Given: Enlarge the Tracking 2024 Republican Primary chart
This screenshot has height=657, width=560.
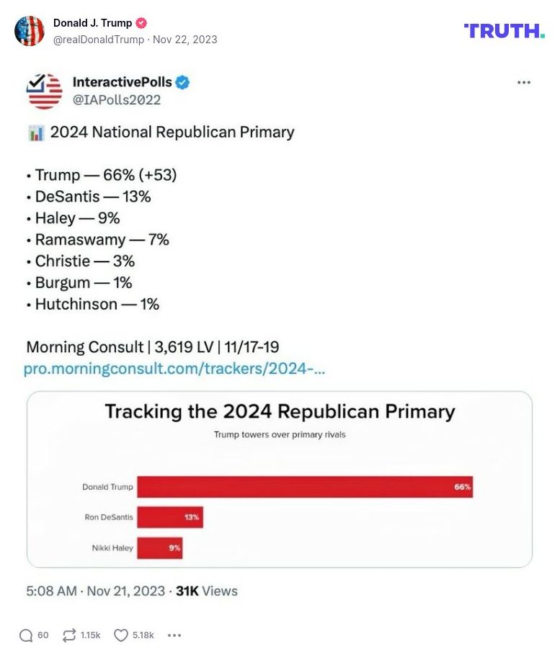Looking at the screenshot, I should point(280,478).
